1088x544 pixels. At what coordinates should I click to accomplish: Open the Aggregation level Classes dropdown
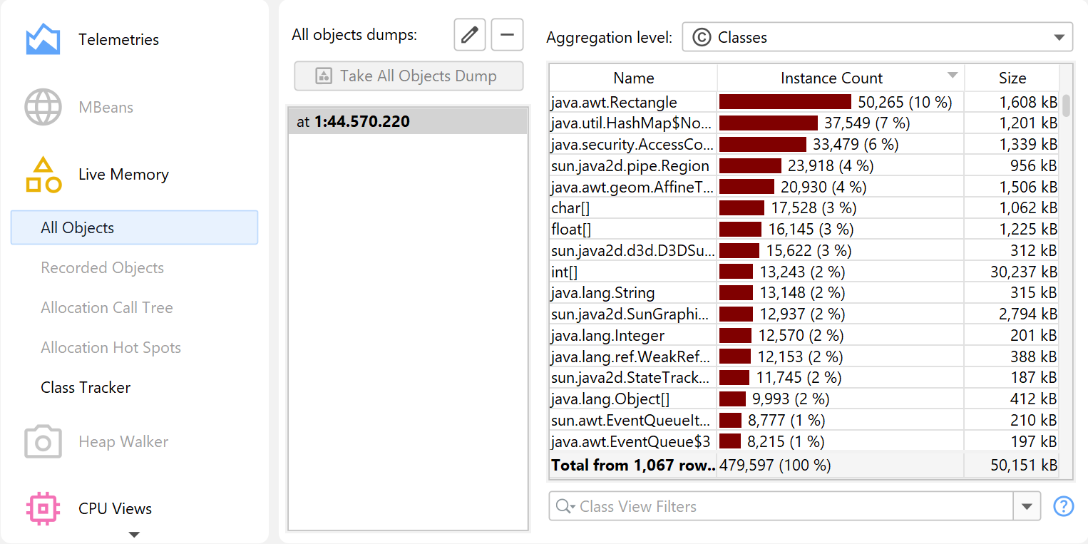(877, 37)
